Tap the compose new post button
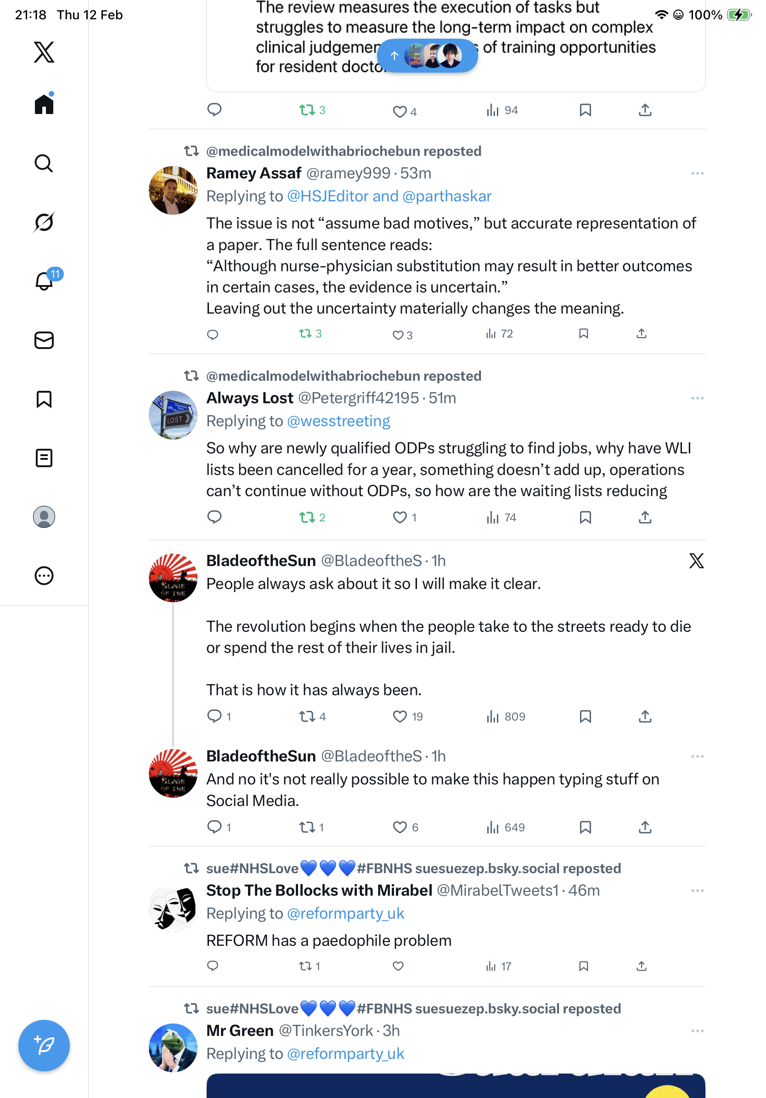The width and height of the screenshot is (766, 1098). (x=44, y=1045)
